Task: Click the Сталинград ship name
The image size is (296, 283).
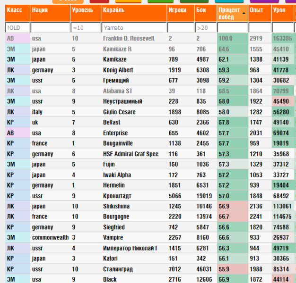Action: [x=118, y=269]
